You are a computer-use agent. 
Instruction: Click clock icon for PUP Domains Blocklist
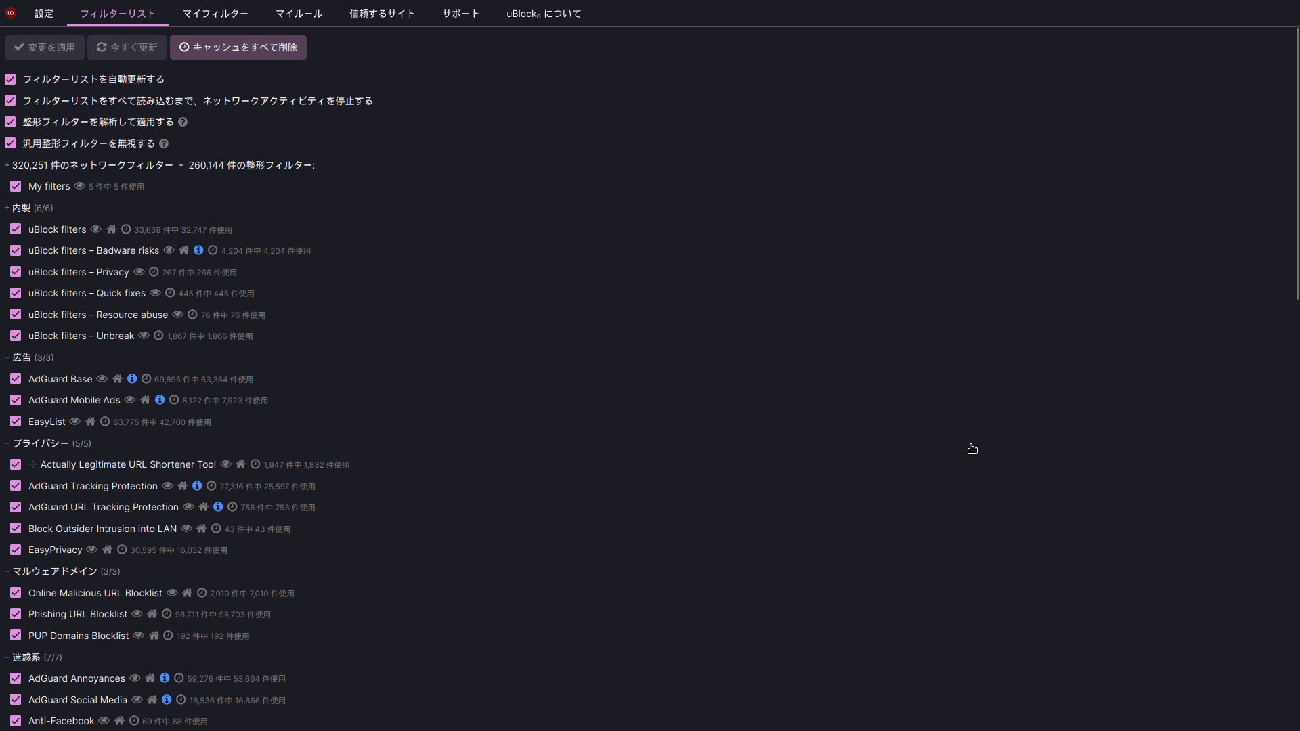pyautogui.click(x=168, y=636)
